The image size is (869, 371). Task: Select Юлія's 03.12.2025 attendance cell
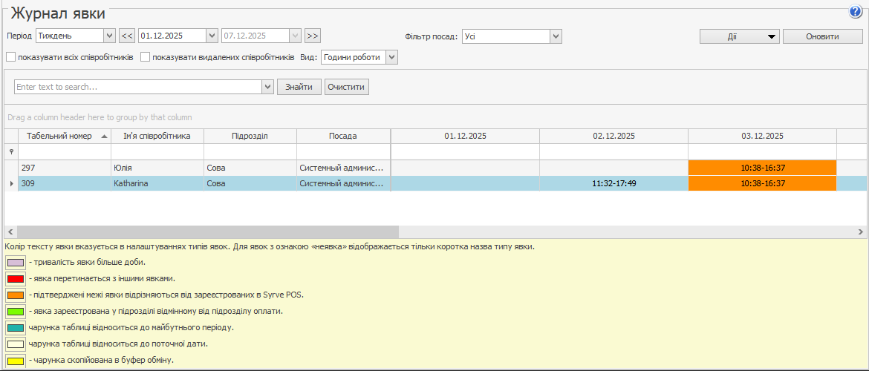pos(762,168)
